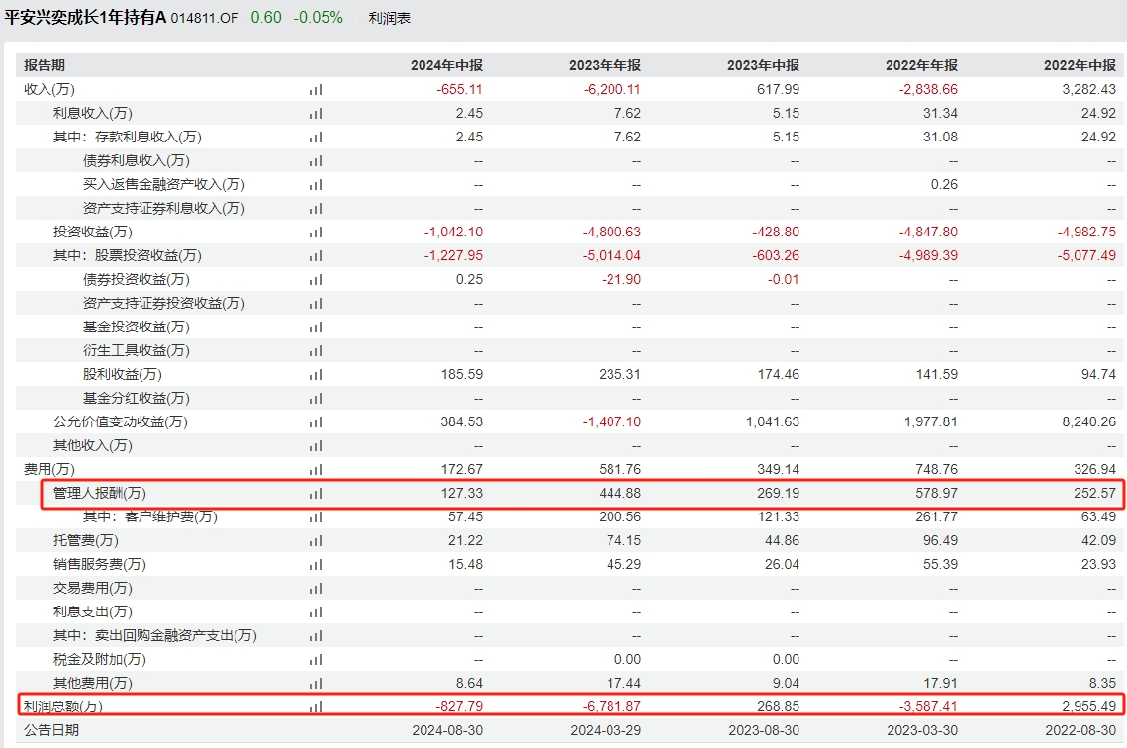
Task: Click the -0.05% change value
Action: tap(318, 17)
